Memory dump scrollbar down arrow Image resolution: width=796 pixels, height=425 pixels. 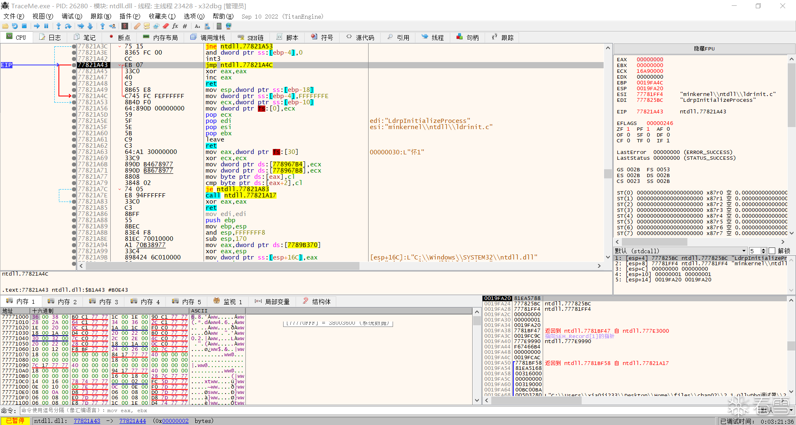[477, 401]
